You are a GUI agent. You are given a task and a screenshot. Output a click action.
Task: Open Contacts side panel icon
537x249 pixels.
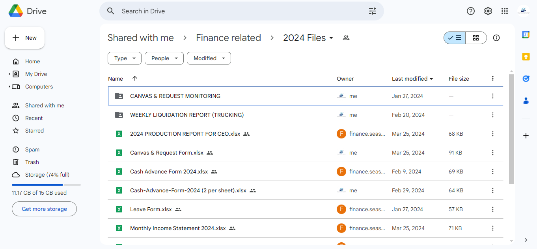(x=526, y=101)
